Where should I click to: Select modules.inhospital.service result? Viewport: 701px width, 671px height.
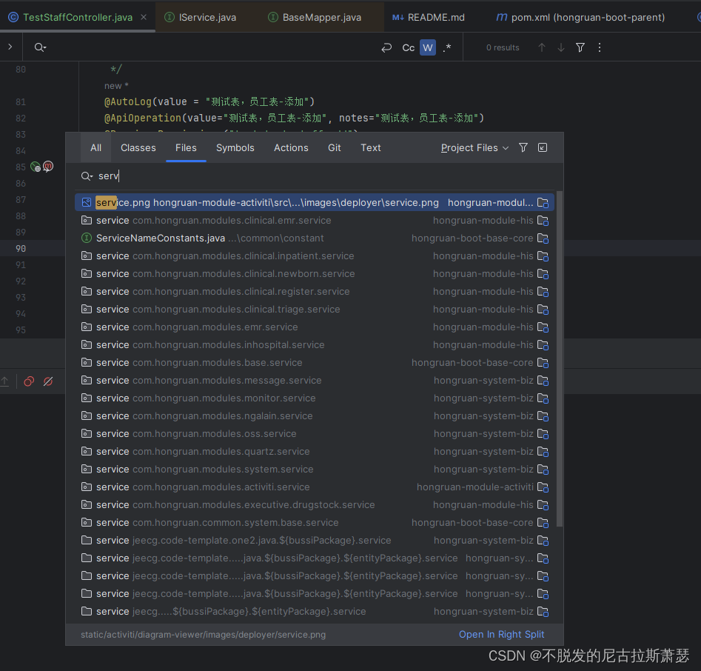tap(315, 345)
